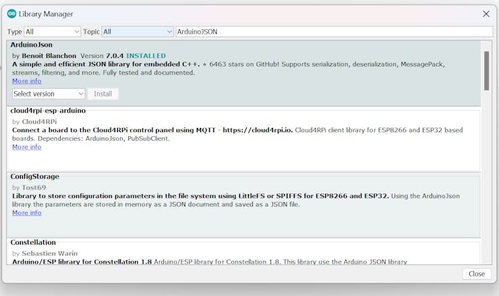Image resolution: width=499 pixels, height=296 pixels.
Task: Click the vertical scrollbar thumb
Action: pyautogui.click(x=486, y=71)
